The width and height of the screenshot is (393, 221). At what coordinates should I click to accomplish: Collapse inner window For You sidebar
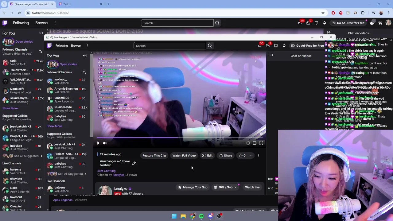pyautogui.click(x=85, y=56)
